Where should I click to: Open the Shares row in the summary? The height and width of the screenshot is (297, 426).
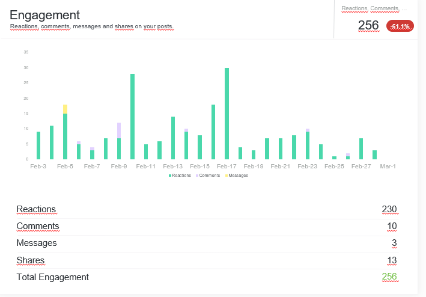pos(30,260)
